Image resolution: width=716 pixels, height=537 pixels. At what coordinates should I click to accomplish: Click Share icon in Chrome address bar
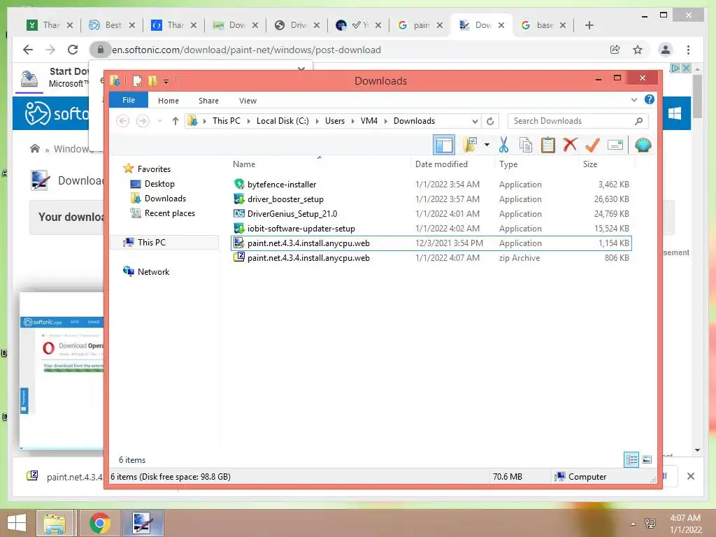pyautogui.click(x=615, y=50)
